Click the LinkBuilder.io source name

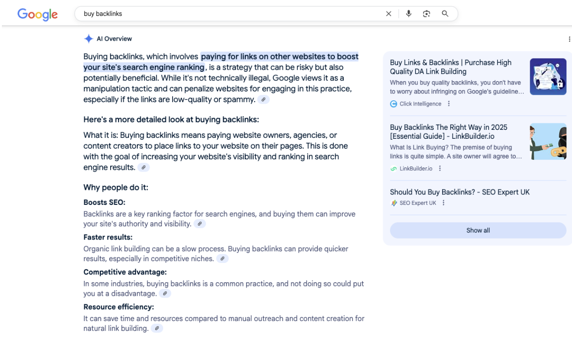click(x=416, y=168)
